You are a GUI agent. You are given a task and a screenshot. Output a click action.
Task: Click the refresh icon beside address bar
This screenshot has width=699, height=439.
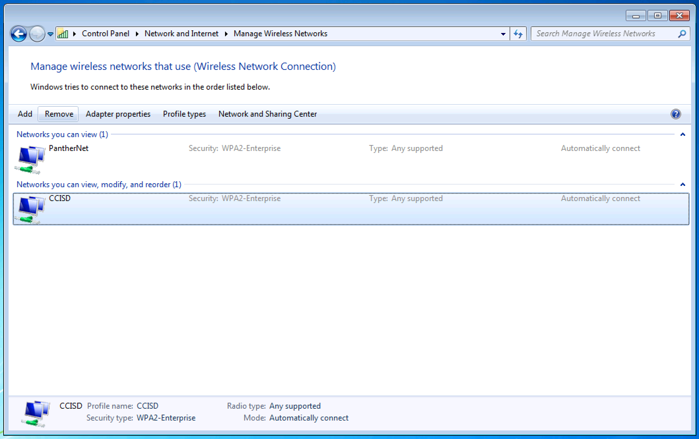[x=518, y=34]
